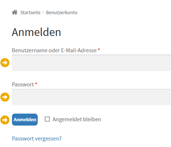Click the home icon in breadcrumb
The height and width of the screenshot is (147, 171).
point(14,12)
